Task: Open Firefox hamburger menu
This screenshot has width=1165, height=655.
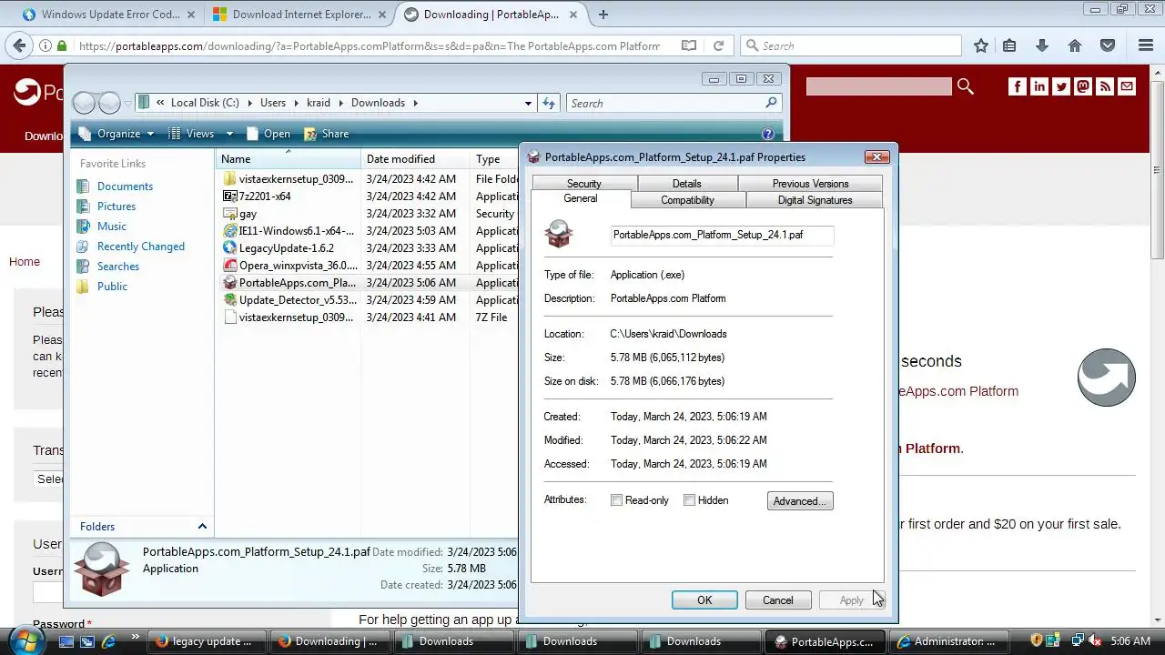Action: click(1146, 45)
